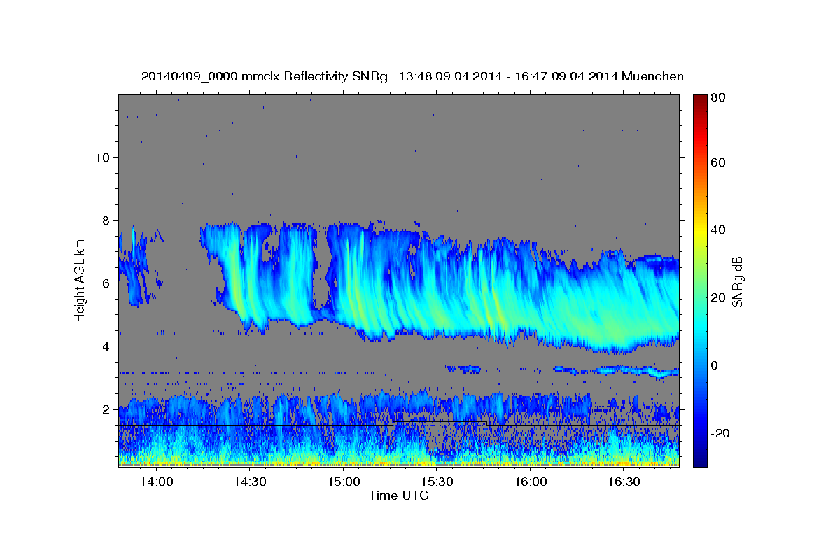The width and height of the screenshot is (840, 560).
Task: Click the plot title text at top
Action: coord(412,76)
